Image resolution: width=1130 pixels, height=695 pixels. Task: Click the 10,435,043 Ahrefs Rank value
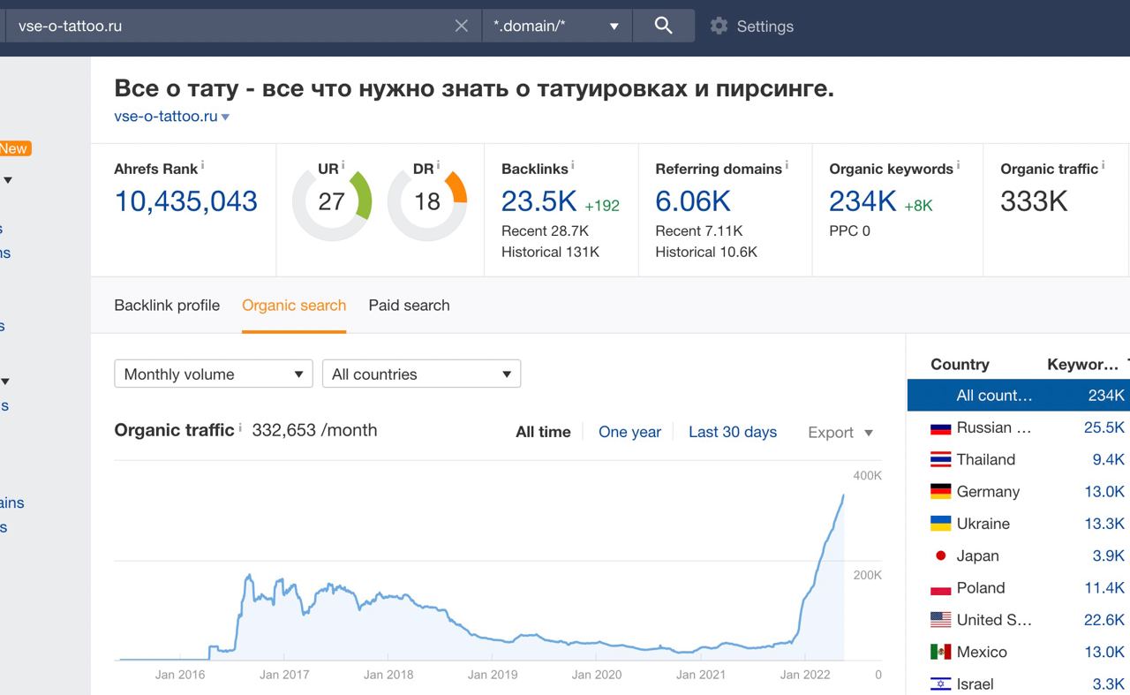pos(186,201)
